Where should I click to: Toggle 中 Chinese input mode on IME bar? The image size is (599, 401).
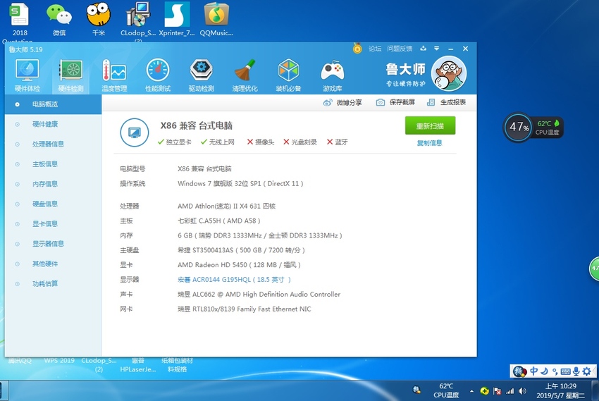533,371
